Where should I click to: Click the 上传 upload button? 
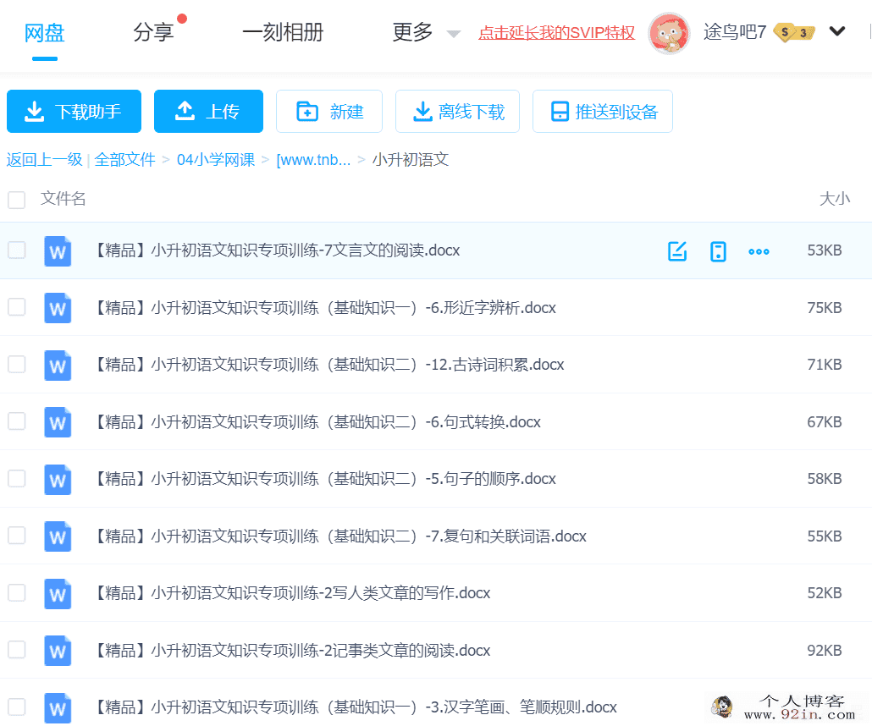click(208, 111)
